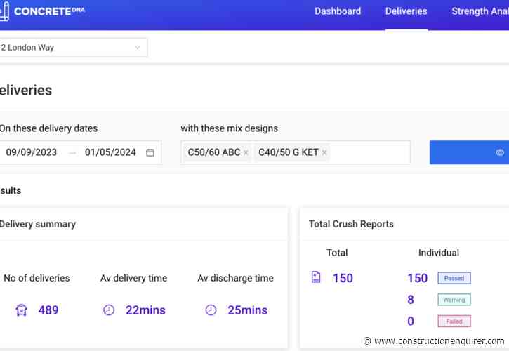The height and width of the screenshot is (351, 509).
Task: Click the end date 01/05/2024 field
Action: coord(110,152)
